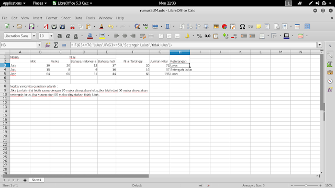This screenshot has height=188, width=335.
Task: Select the Clone Formatting paintbrush
Action: (x=101, y=27)
